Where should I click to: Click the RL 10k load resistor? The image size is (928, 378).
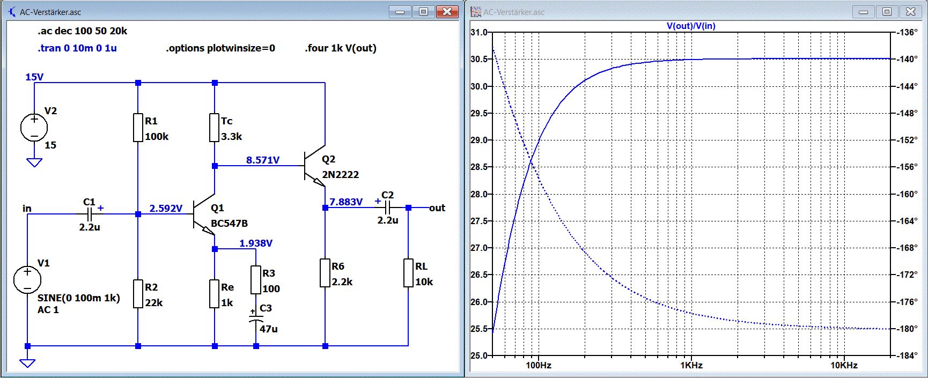pyautogui.click(x=408, y=273)
